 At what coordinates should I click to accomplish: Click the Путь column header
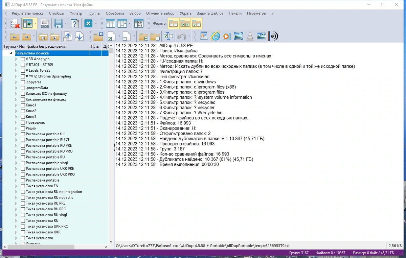pos(95,46)
